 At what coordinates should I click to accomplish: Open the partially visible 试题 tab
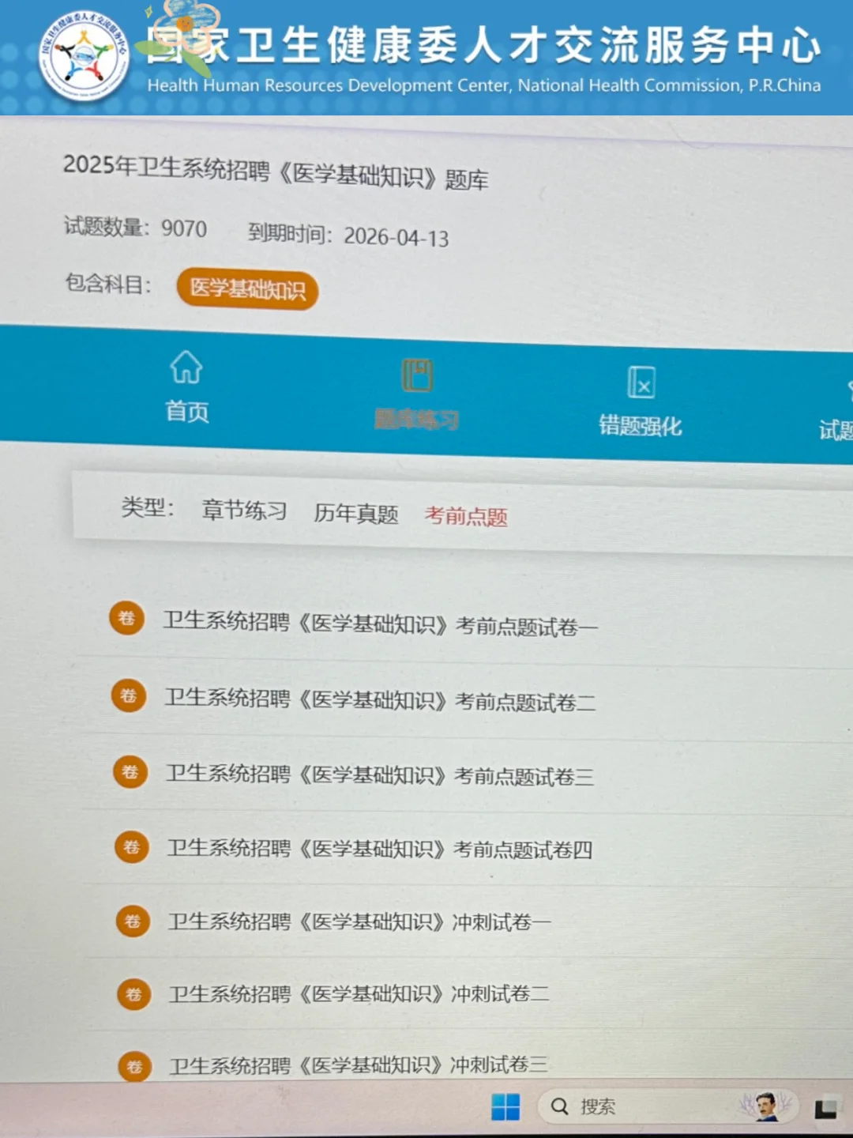[836, 431]
